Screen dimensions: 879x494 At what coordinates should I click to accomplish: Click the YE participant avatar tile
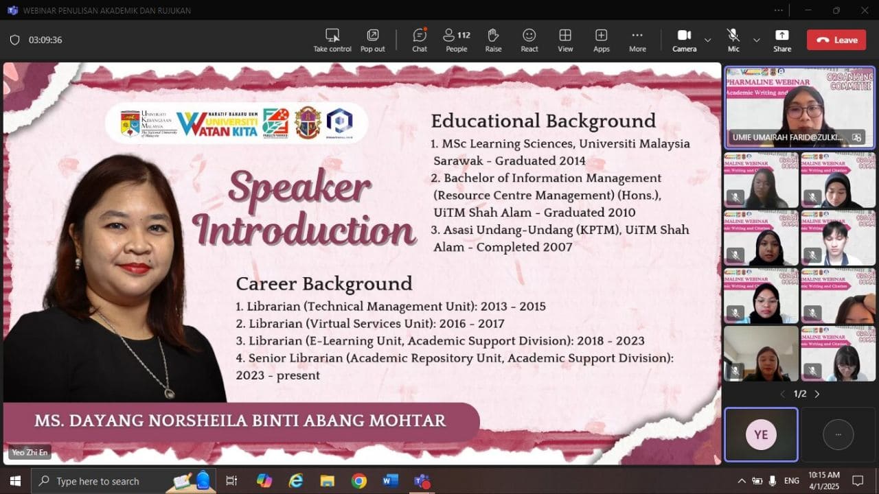761,434
